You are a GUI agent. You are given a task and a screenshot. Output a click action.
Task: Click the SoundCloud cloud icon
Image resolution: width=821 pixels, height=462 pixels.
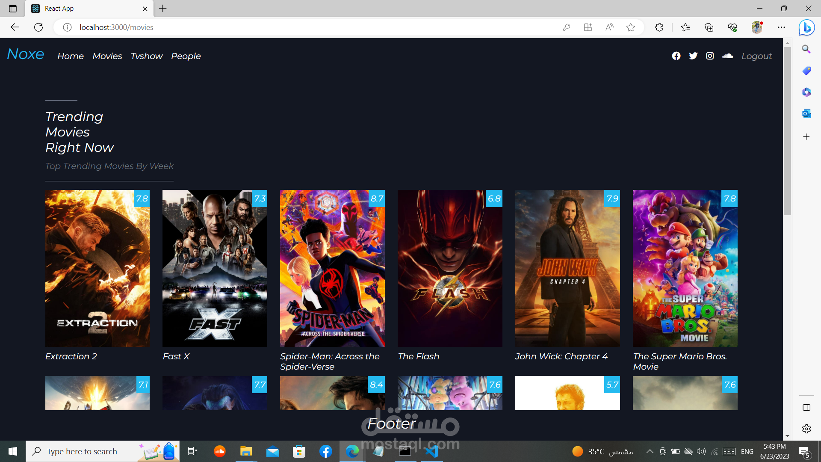[727, 56]
